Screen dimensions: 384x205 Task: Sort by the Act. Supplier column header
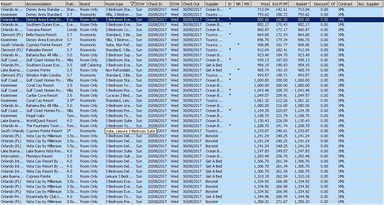[x=370, y=4]
